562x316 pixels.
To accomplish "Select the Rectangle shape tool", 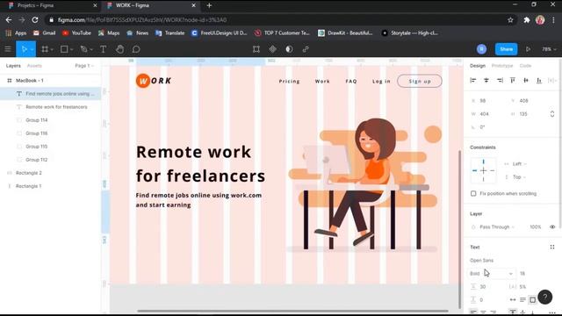I will [x=64, y=49].
